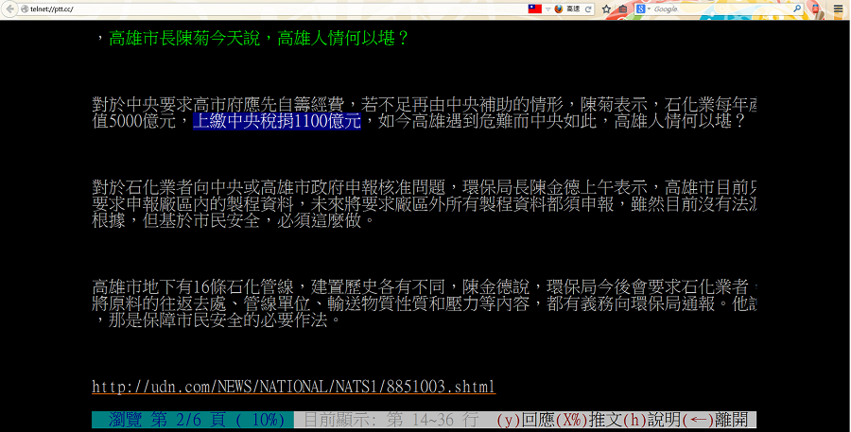Screen dimensions: 851x432
Task: Reload the page with the refresh icon
Action: (588, 9)
